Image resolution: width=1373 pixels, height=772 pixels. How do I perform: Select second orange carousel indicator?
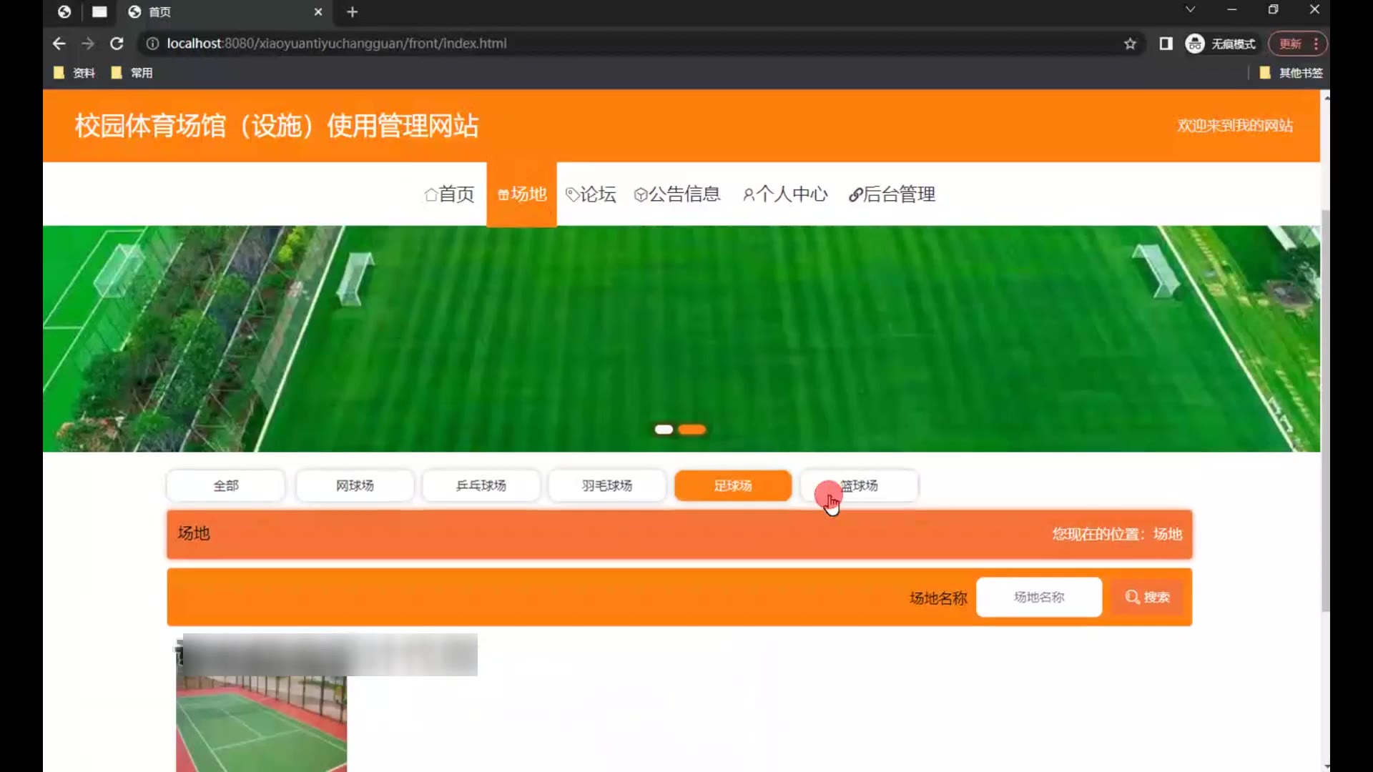click(x=692, y=430)
